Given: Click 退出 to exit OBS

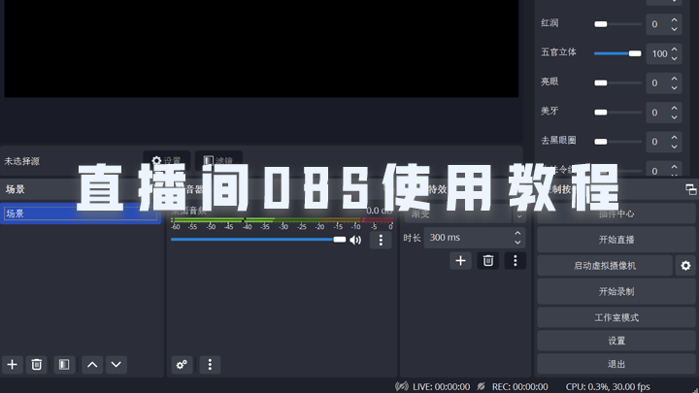Looking at the screenshot, I should (616, 364).
